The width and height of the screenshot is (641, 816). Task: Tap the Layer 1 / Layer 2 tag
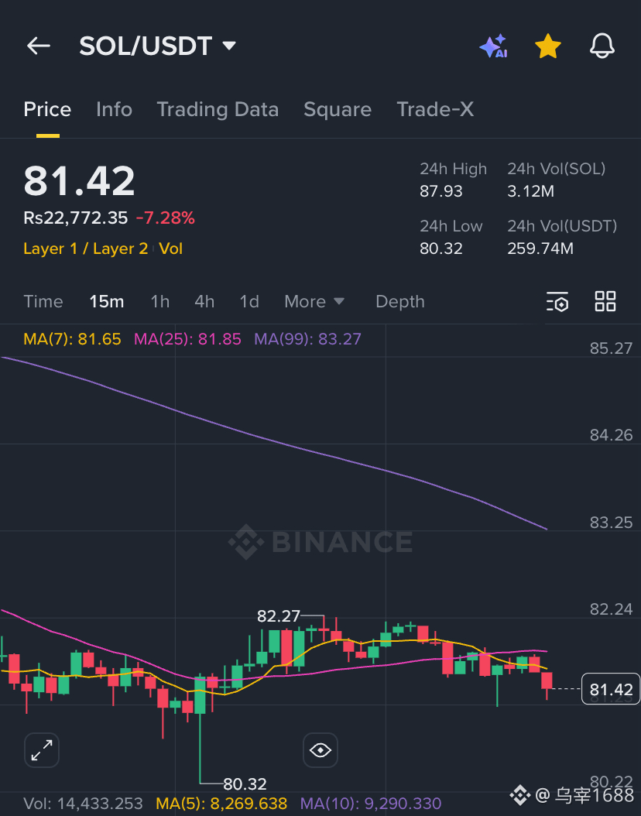pos(86,249)
